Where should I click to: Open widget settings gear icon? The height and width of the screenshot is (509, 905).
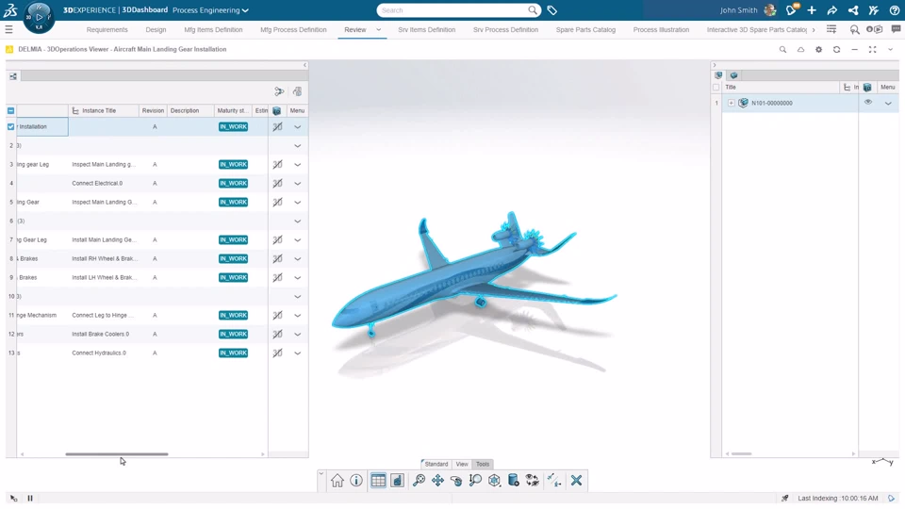click(818, 50)
